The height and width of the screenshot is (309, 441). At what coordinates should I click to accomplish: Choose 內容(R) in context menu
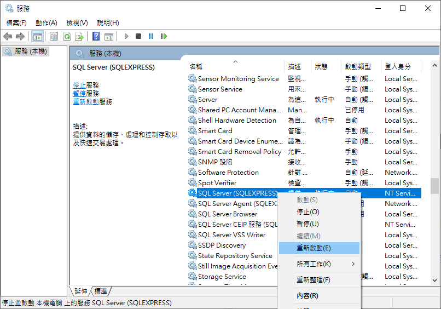319,296
